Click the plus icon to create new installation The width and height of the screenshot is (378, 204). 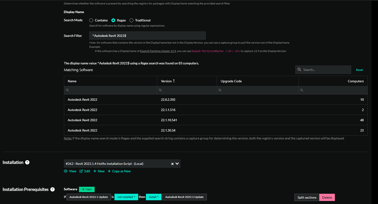(x=94, y=171)
